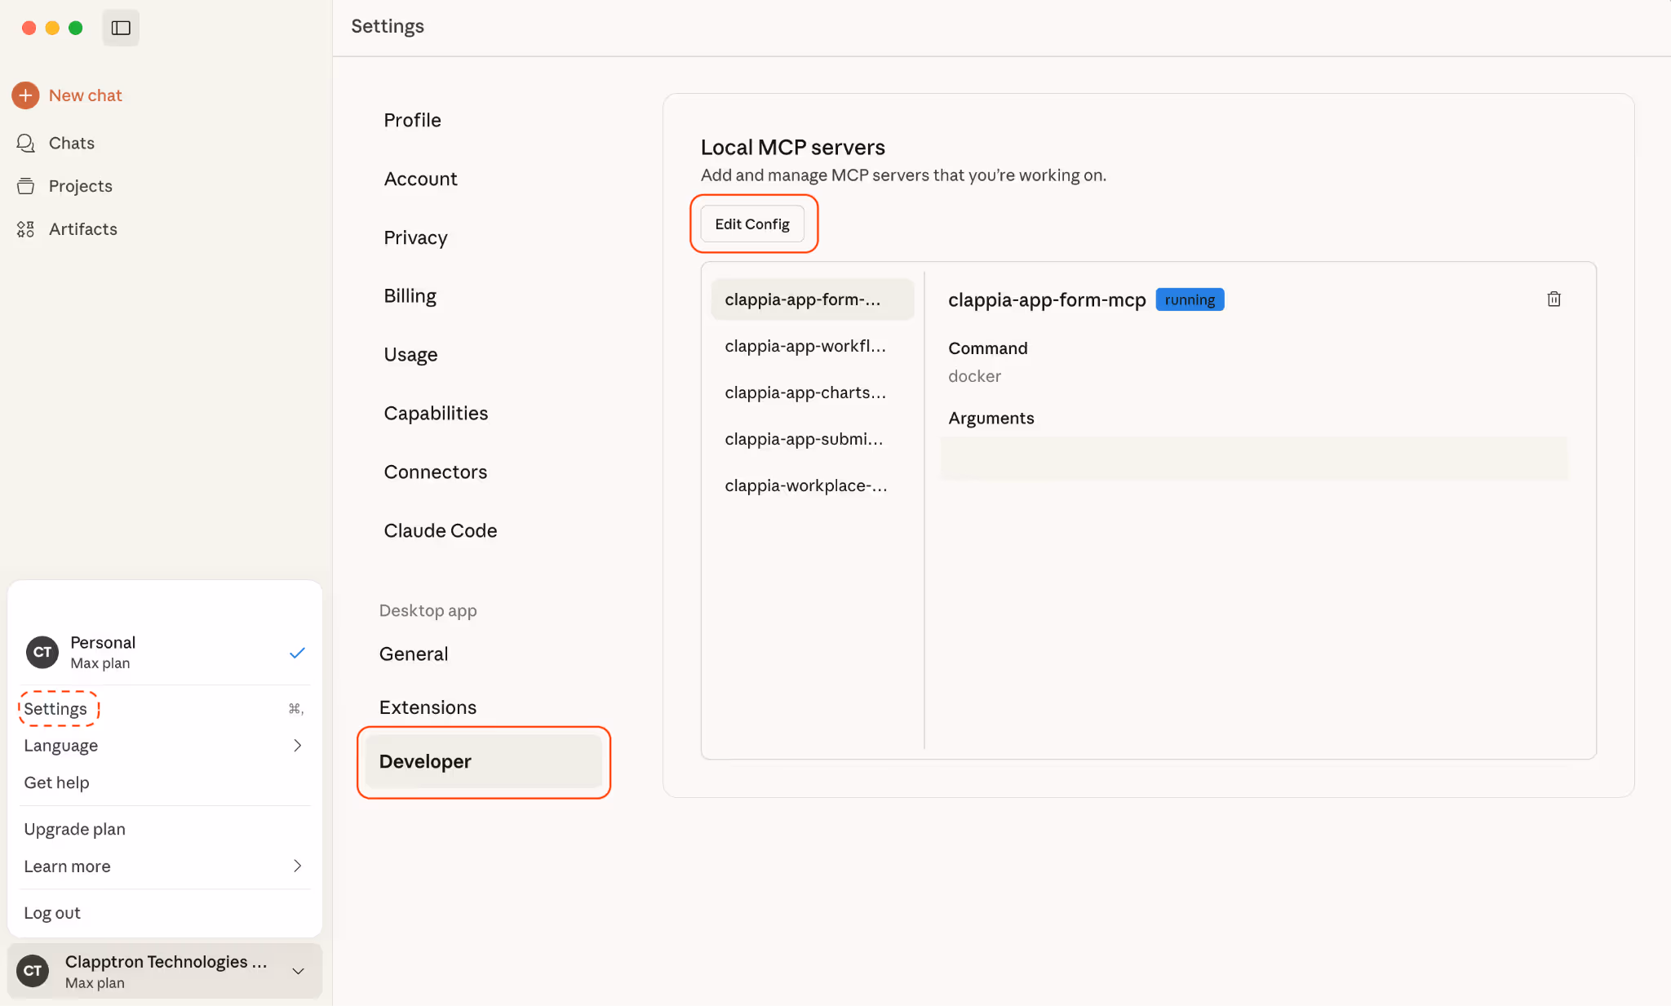Open the Extensions settings tab
Viewport: 1671px width, 1006px height.
(x=428, y=707)
